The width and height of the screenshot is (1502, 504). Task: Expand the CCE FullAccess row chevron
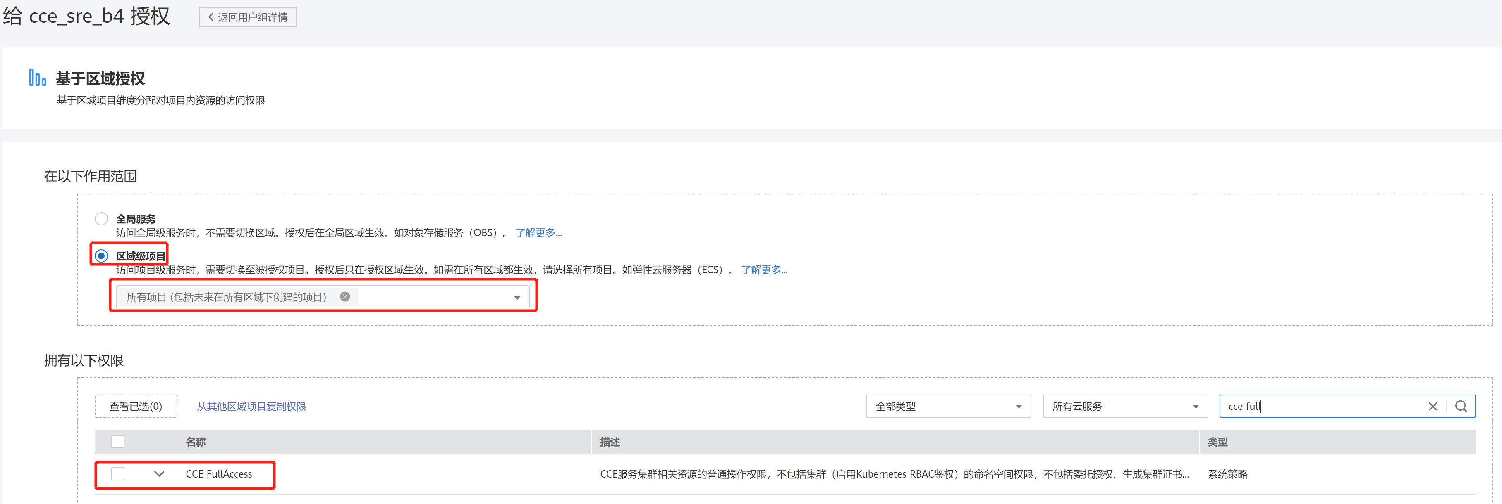[159, 474]
